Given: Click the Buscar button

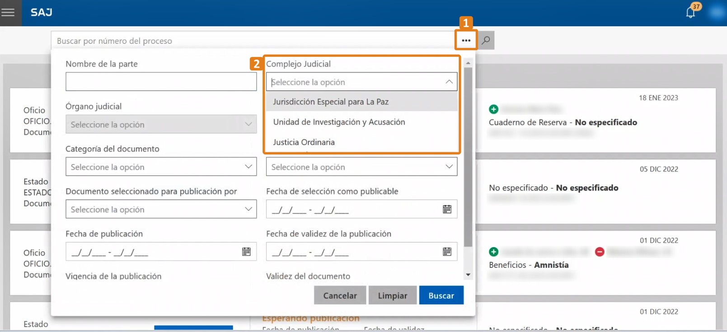Looking at the screenshot, I should pyautogui.click(x=441, y=295).
